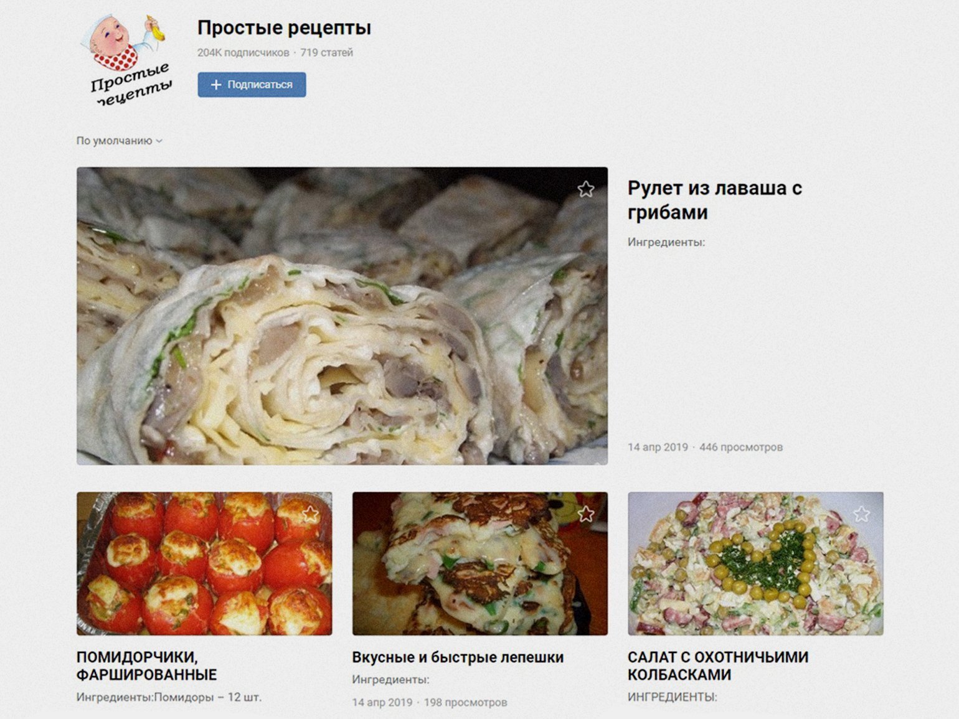Click the 14 апр 2019 446 просмотров line
This screenshot has height=719, width=959.
point(705,447)
